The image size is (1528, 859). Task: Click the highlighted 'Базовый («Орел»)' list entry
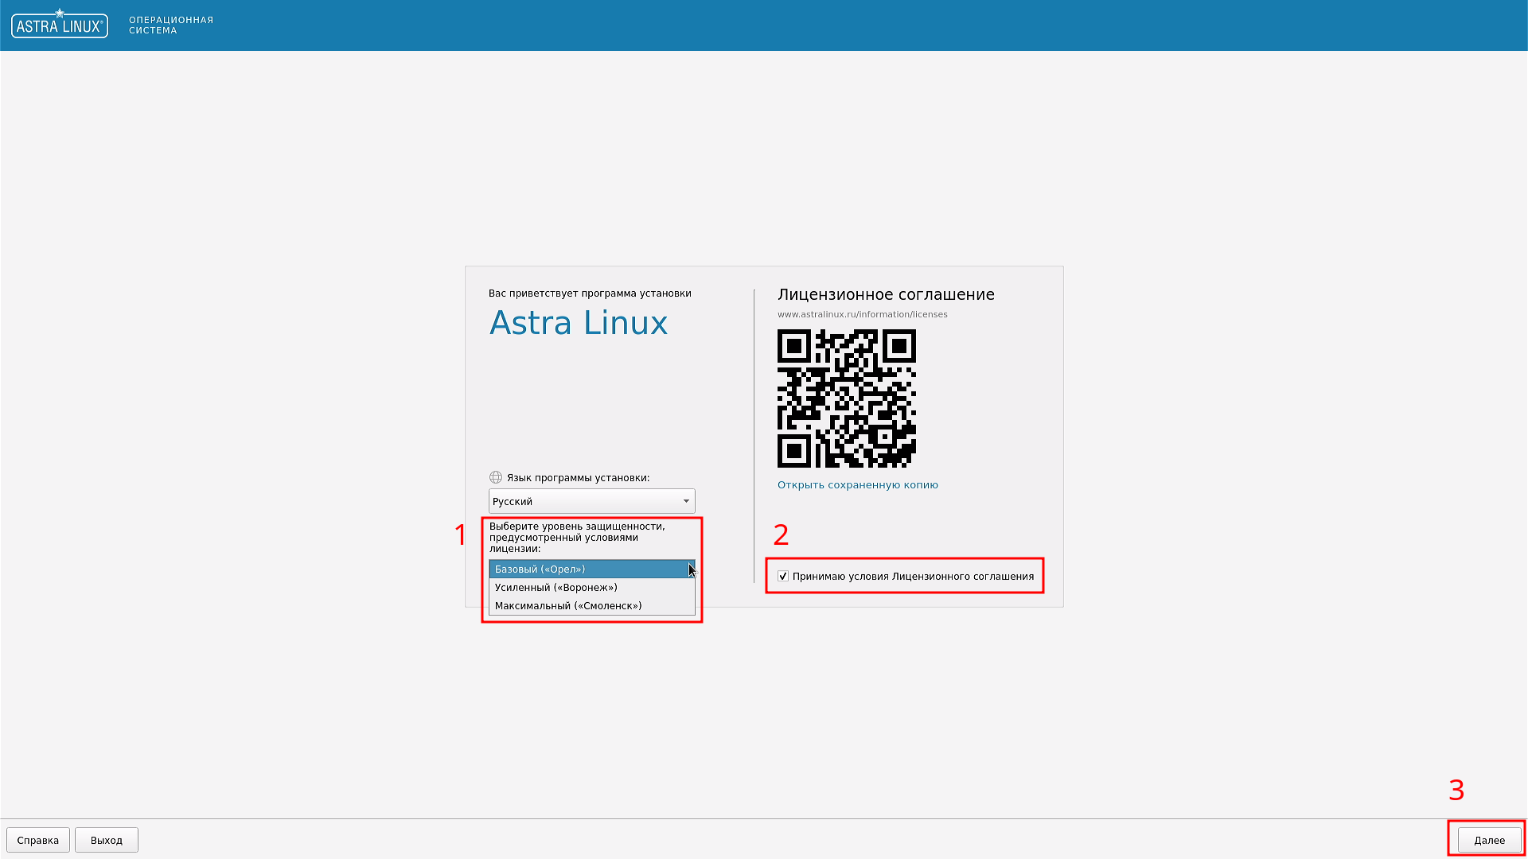click(541, 569)
